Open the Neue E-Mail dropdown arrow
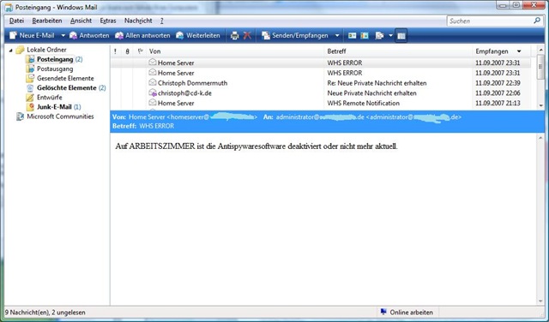 pyautogui.click(x=63, y=36)
